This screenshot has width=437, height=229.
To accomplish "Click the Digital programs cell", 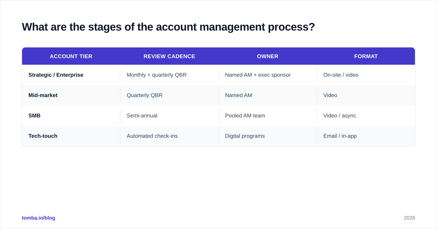I will (x=268, y=136).
